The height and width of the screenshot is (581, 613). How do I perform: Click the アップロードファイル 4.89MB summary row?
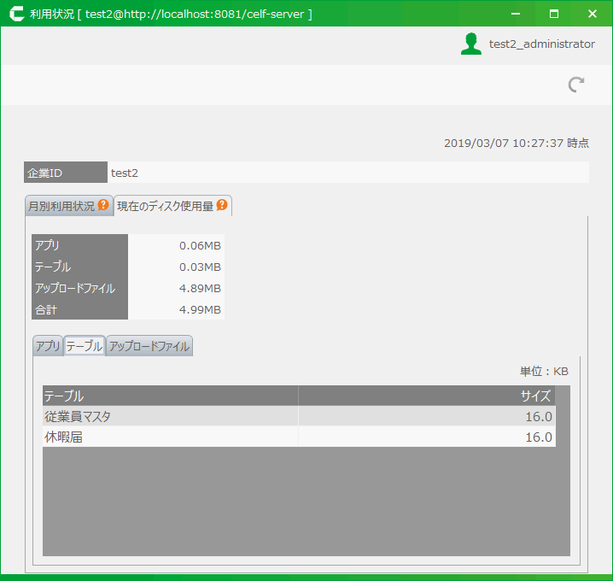tap(128, 288)
